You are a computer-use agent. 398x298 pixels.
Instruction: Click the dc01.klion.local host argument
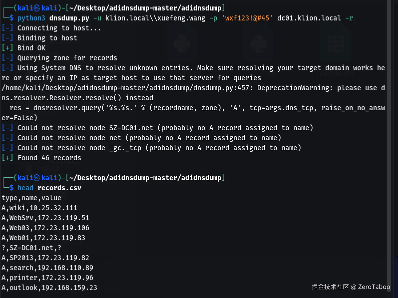309,18
